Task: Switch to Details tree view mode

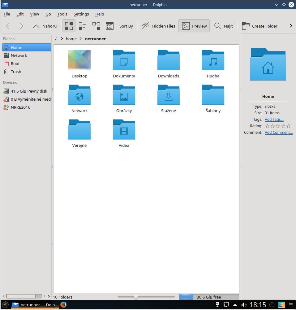Action: tap(96, 26)
